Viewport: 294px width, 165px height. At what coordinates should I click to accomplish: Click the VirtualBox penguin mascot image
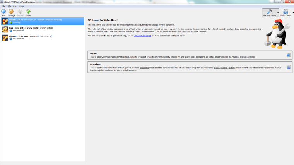[x=277, y=34]
